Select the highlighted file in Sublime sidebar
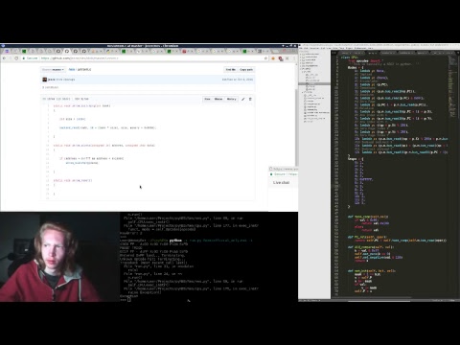 coord(314,83)
